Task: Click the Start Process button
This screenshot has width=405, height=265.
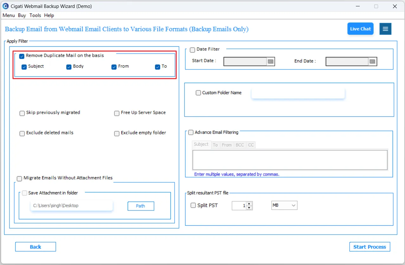Action: pos(370,247)
